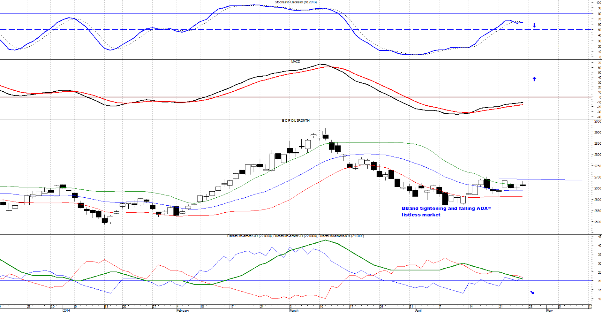The height and width of the screenshot is (312, 602).
Task: Select the March month label
Action: point(294,310)
